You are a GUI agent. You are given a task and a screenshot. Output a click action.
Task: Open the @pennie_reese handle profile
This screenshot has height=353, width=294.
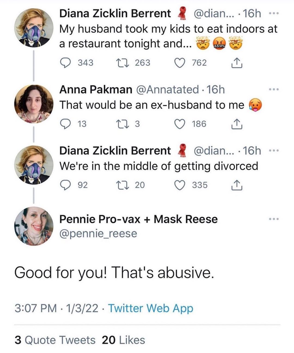(x=98, y=233)
